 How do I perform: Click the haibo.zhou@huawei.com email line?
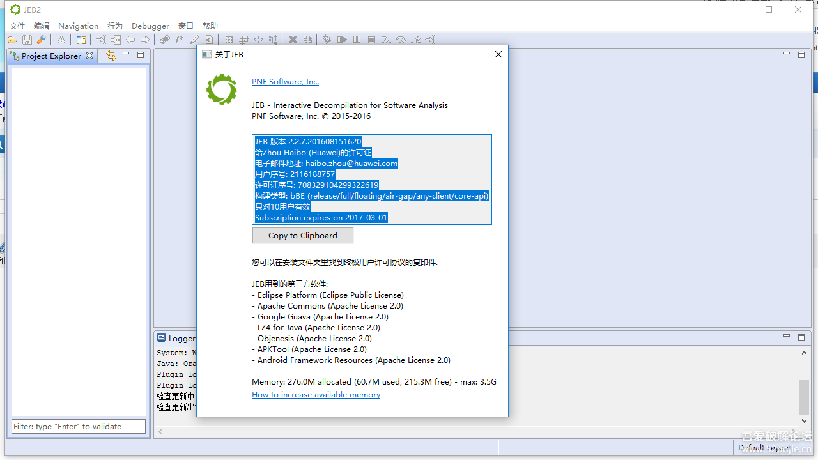[326, 164]
